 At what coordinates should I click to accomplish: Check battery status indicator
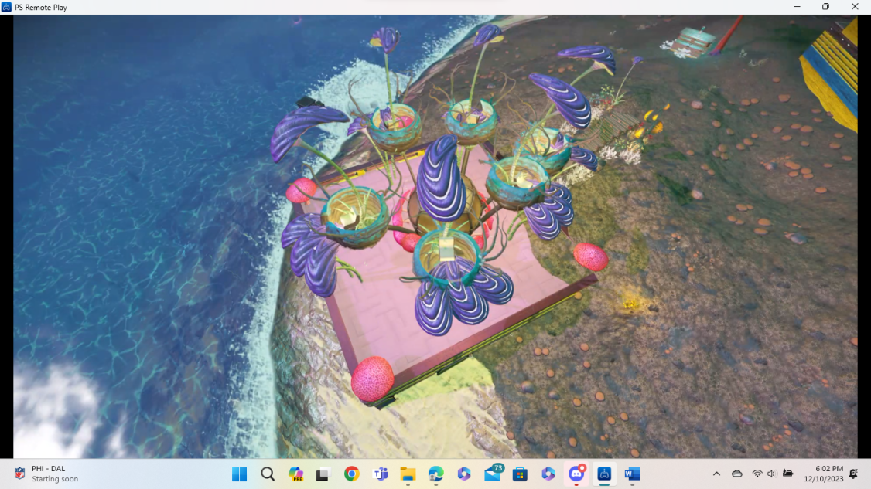tap(787, 474)
